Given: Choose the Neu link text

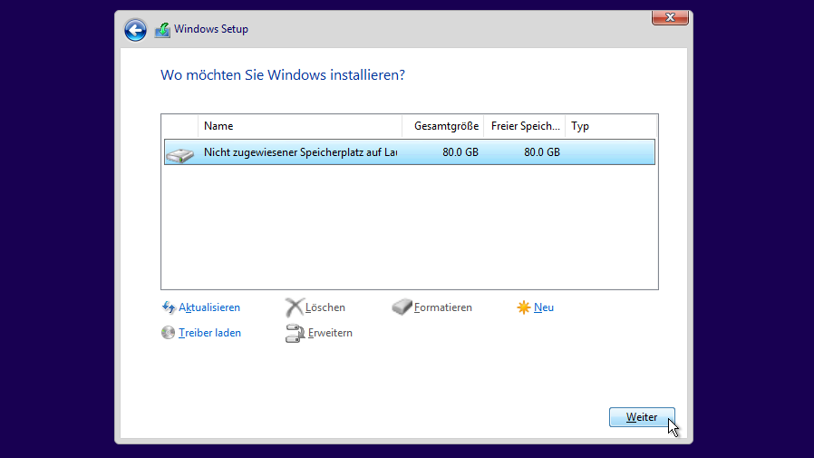Looking at the screenshot, I should point(544,307).
